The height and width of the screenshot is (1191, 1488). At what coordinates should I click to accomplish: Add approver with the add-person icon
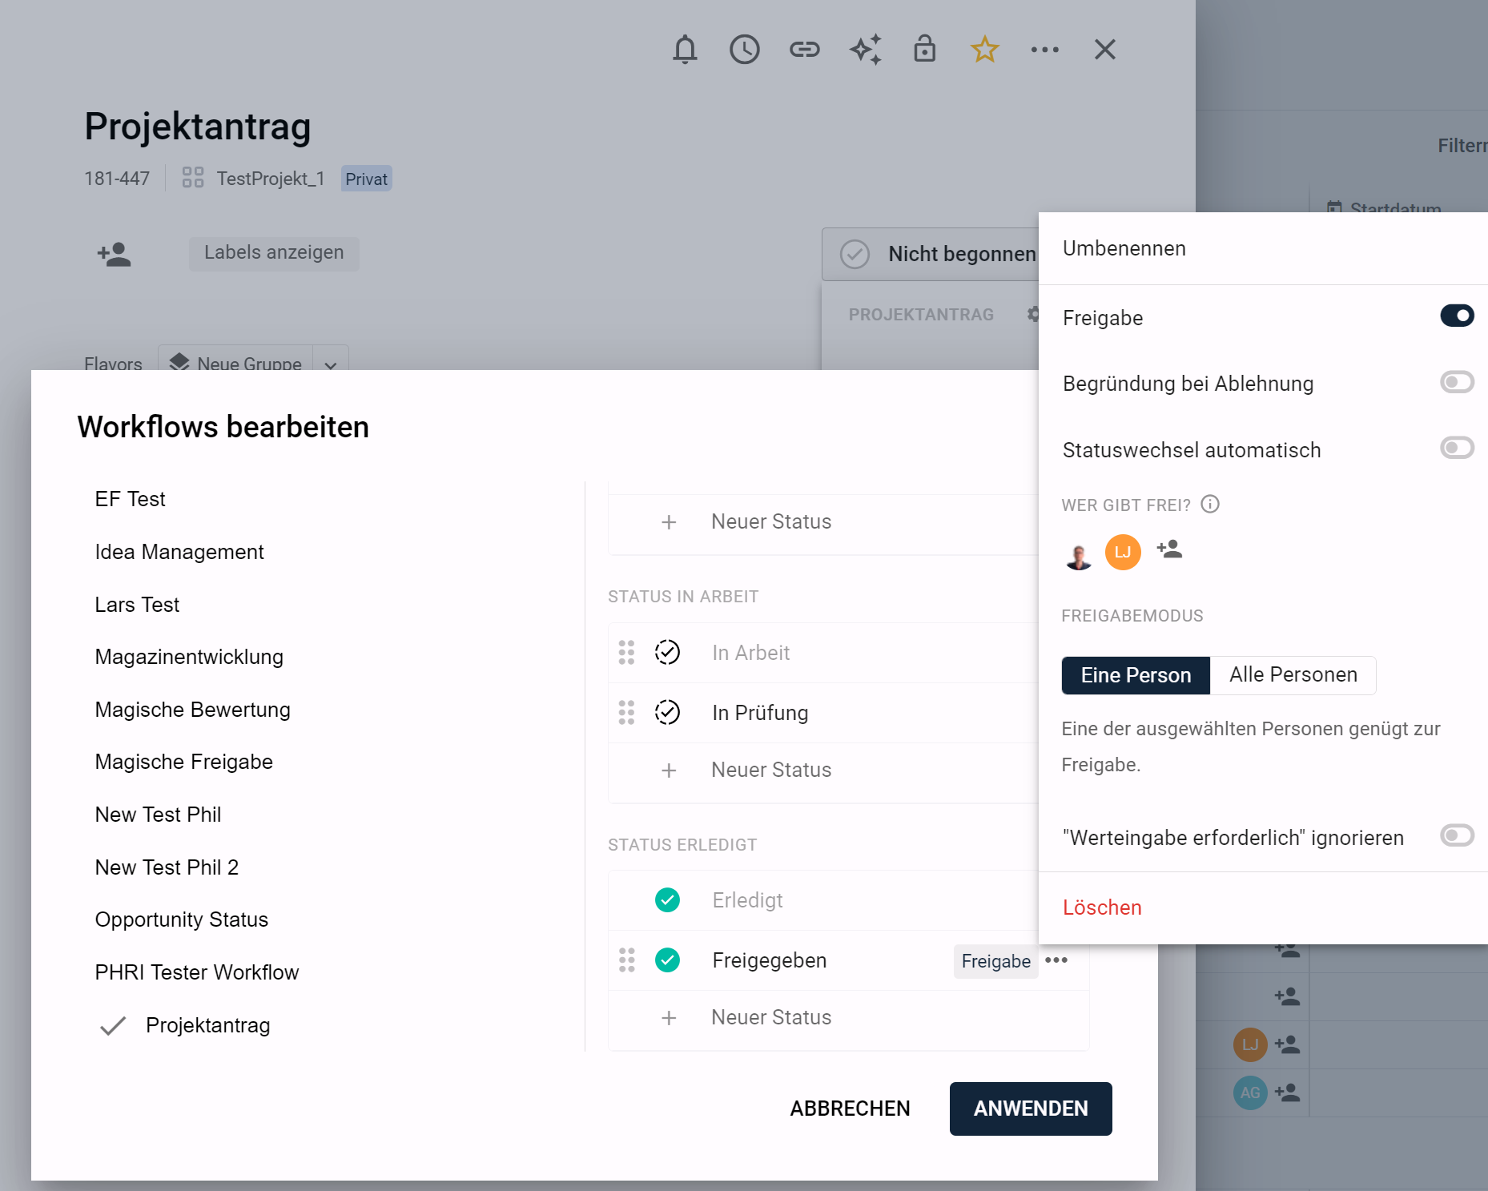click(1169, 549)
